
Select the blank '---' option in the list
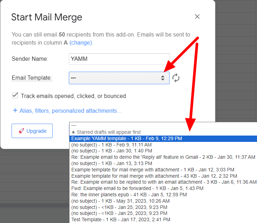[163, 125]
